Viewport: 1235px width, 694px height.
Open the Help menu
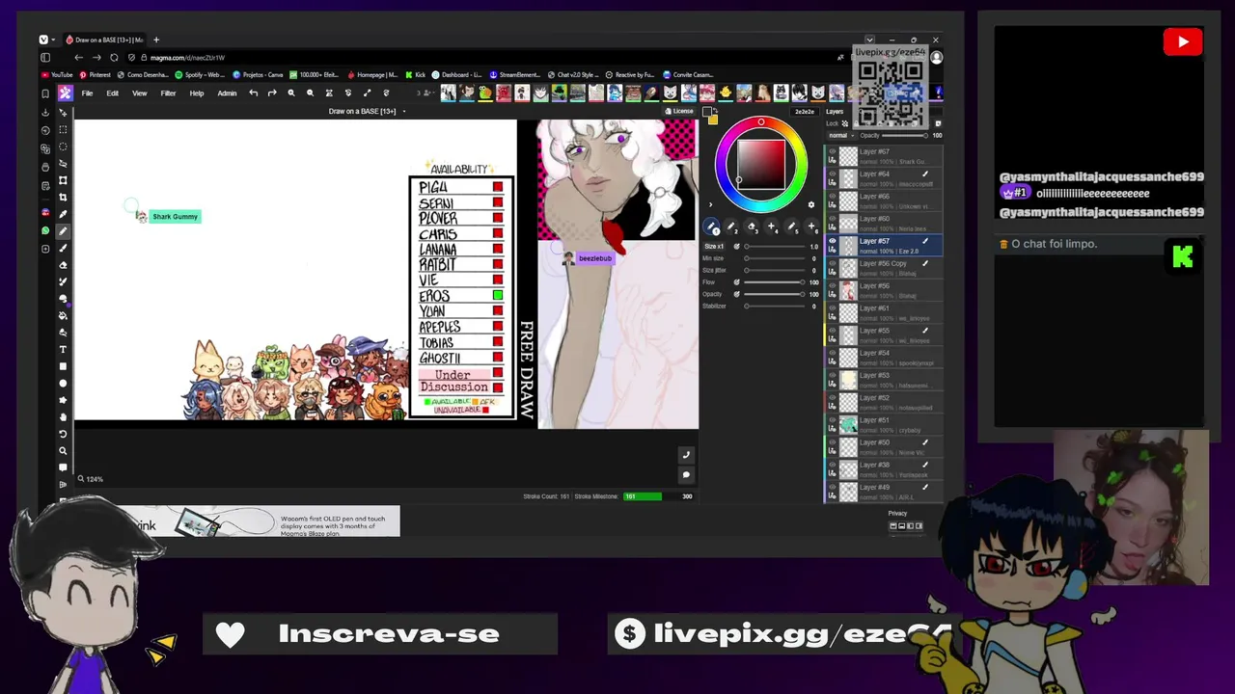point(197,93)
